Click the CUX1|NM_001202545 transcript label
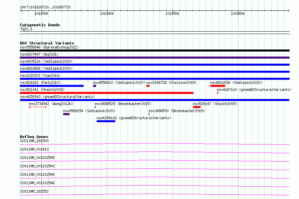 (x=37, y=158)
